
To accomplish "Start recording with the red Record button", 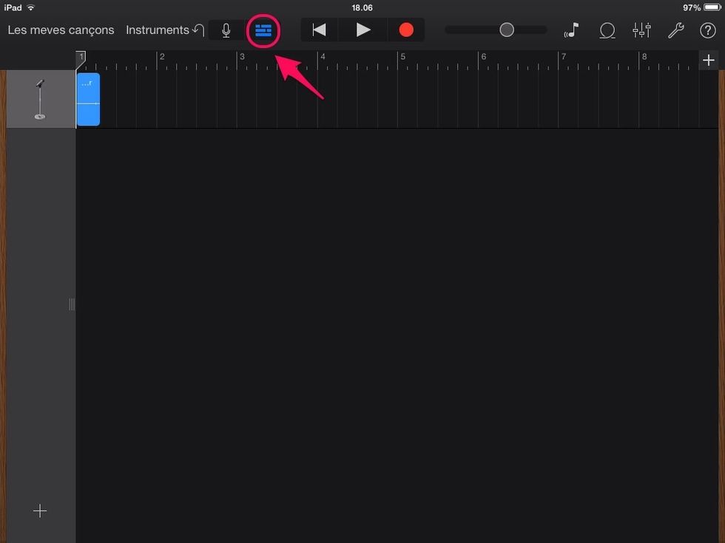I will click(x=406, y=30).
